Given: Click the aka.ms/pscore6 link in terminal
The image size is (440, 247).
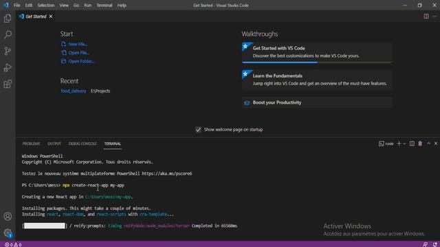Looking at the screenshot, I should (x=167, y=174).
